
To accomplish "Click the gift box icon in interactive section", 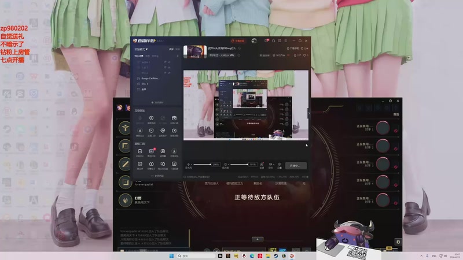I will pos(174,118).
